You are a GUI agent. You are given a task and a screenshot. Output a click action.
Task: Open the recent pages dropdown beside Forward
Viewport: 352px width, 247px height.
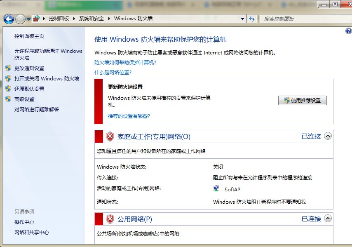click(x=28, y=19)
